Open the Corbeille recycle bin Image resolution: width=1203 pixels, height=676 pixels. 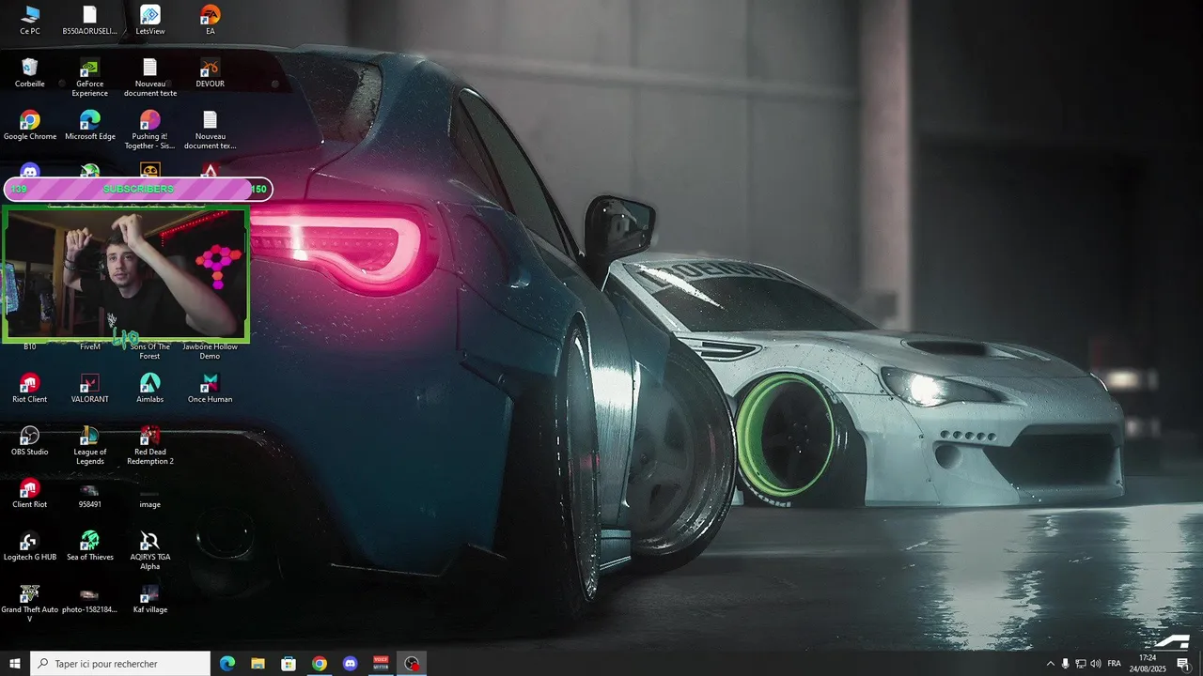pos(30,73)
